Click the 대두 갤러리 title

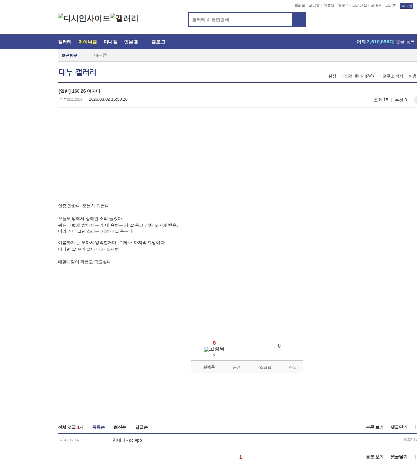[78, 72]
